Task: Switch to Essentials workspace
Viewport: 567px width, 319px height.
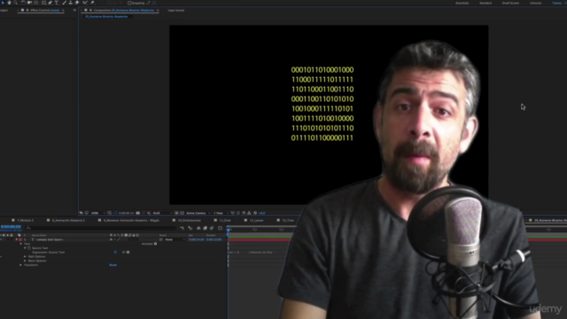Action: (462, 3)
